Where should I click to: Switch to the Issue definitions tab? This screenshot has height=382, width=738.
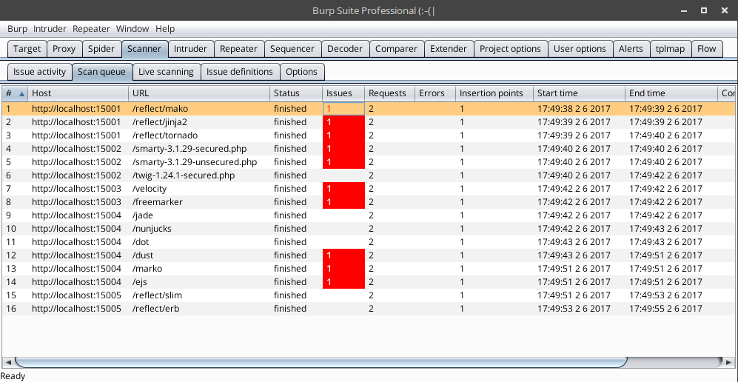pos(239,72)
